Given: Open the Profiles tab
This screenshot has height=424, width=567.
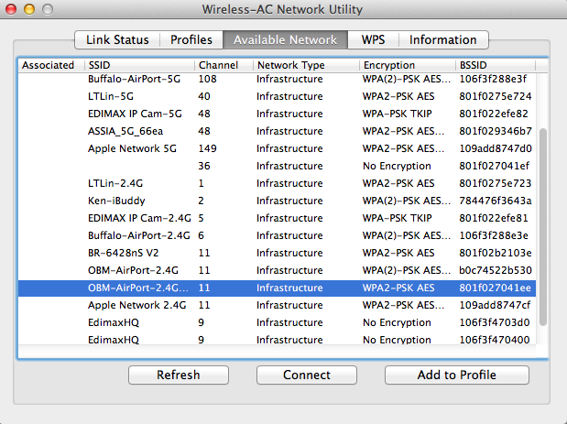Looking at the screenshot, I should tap(191, 39).
